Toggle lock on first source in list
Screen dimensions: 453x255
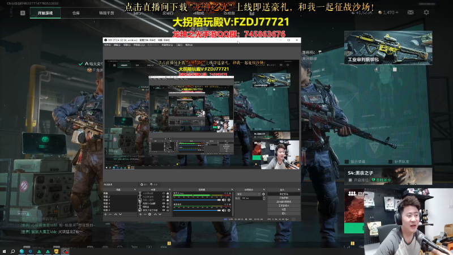pyautogui.click(x=168, y=193)
